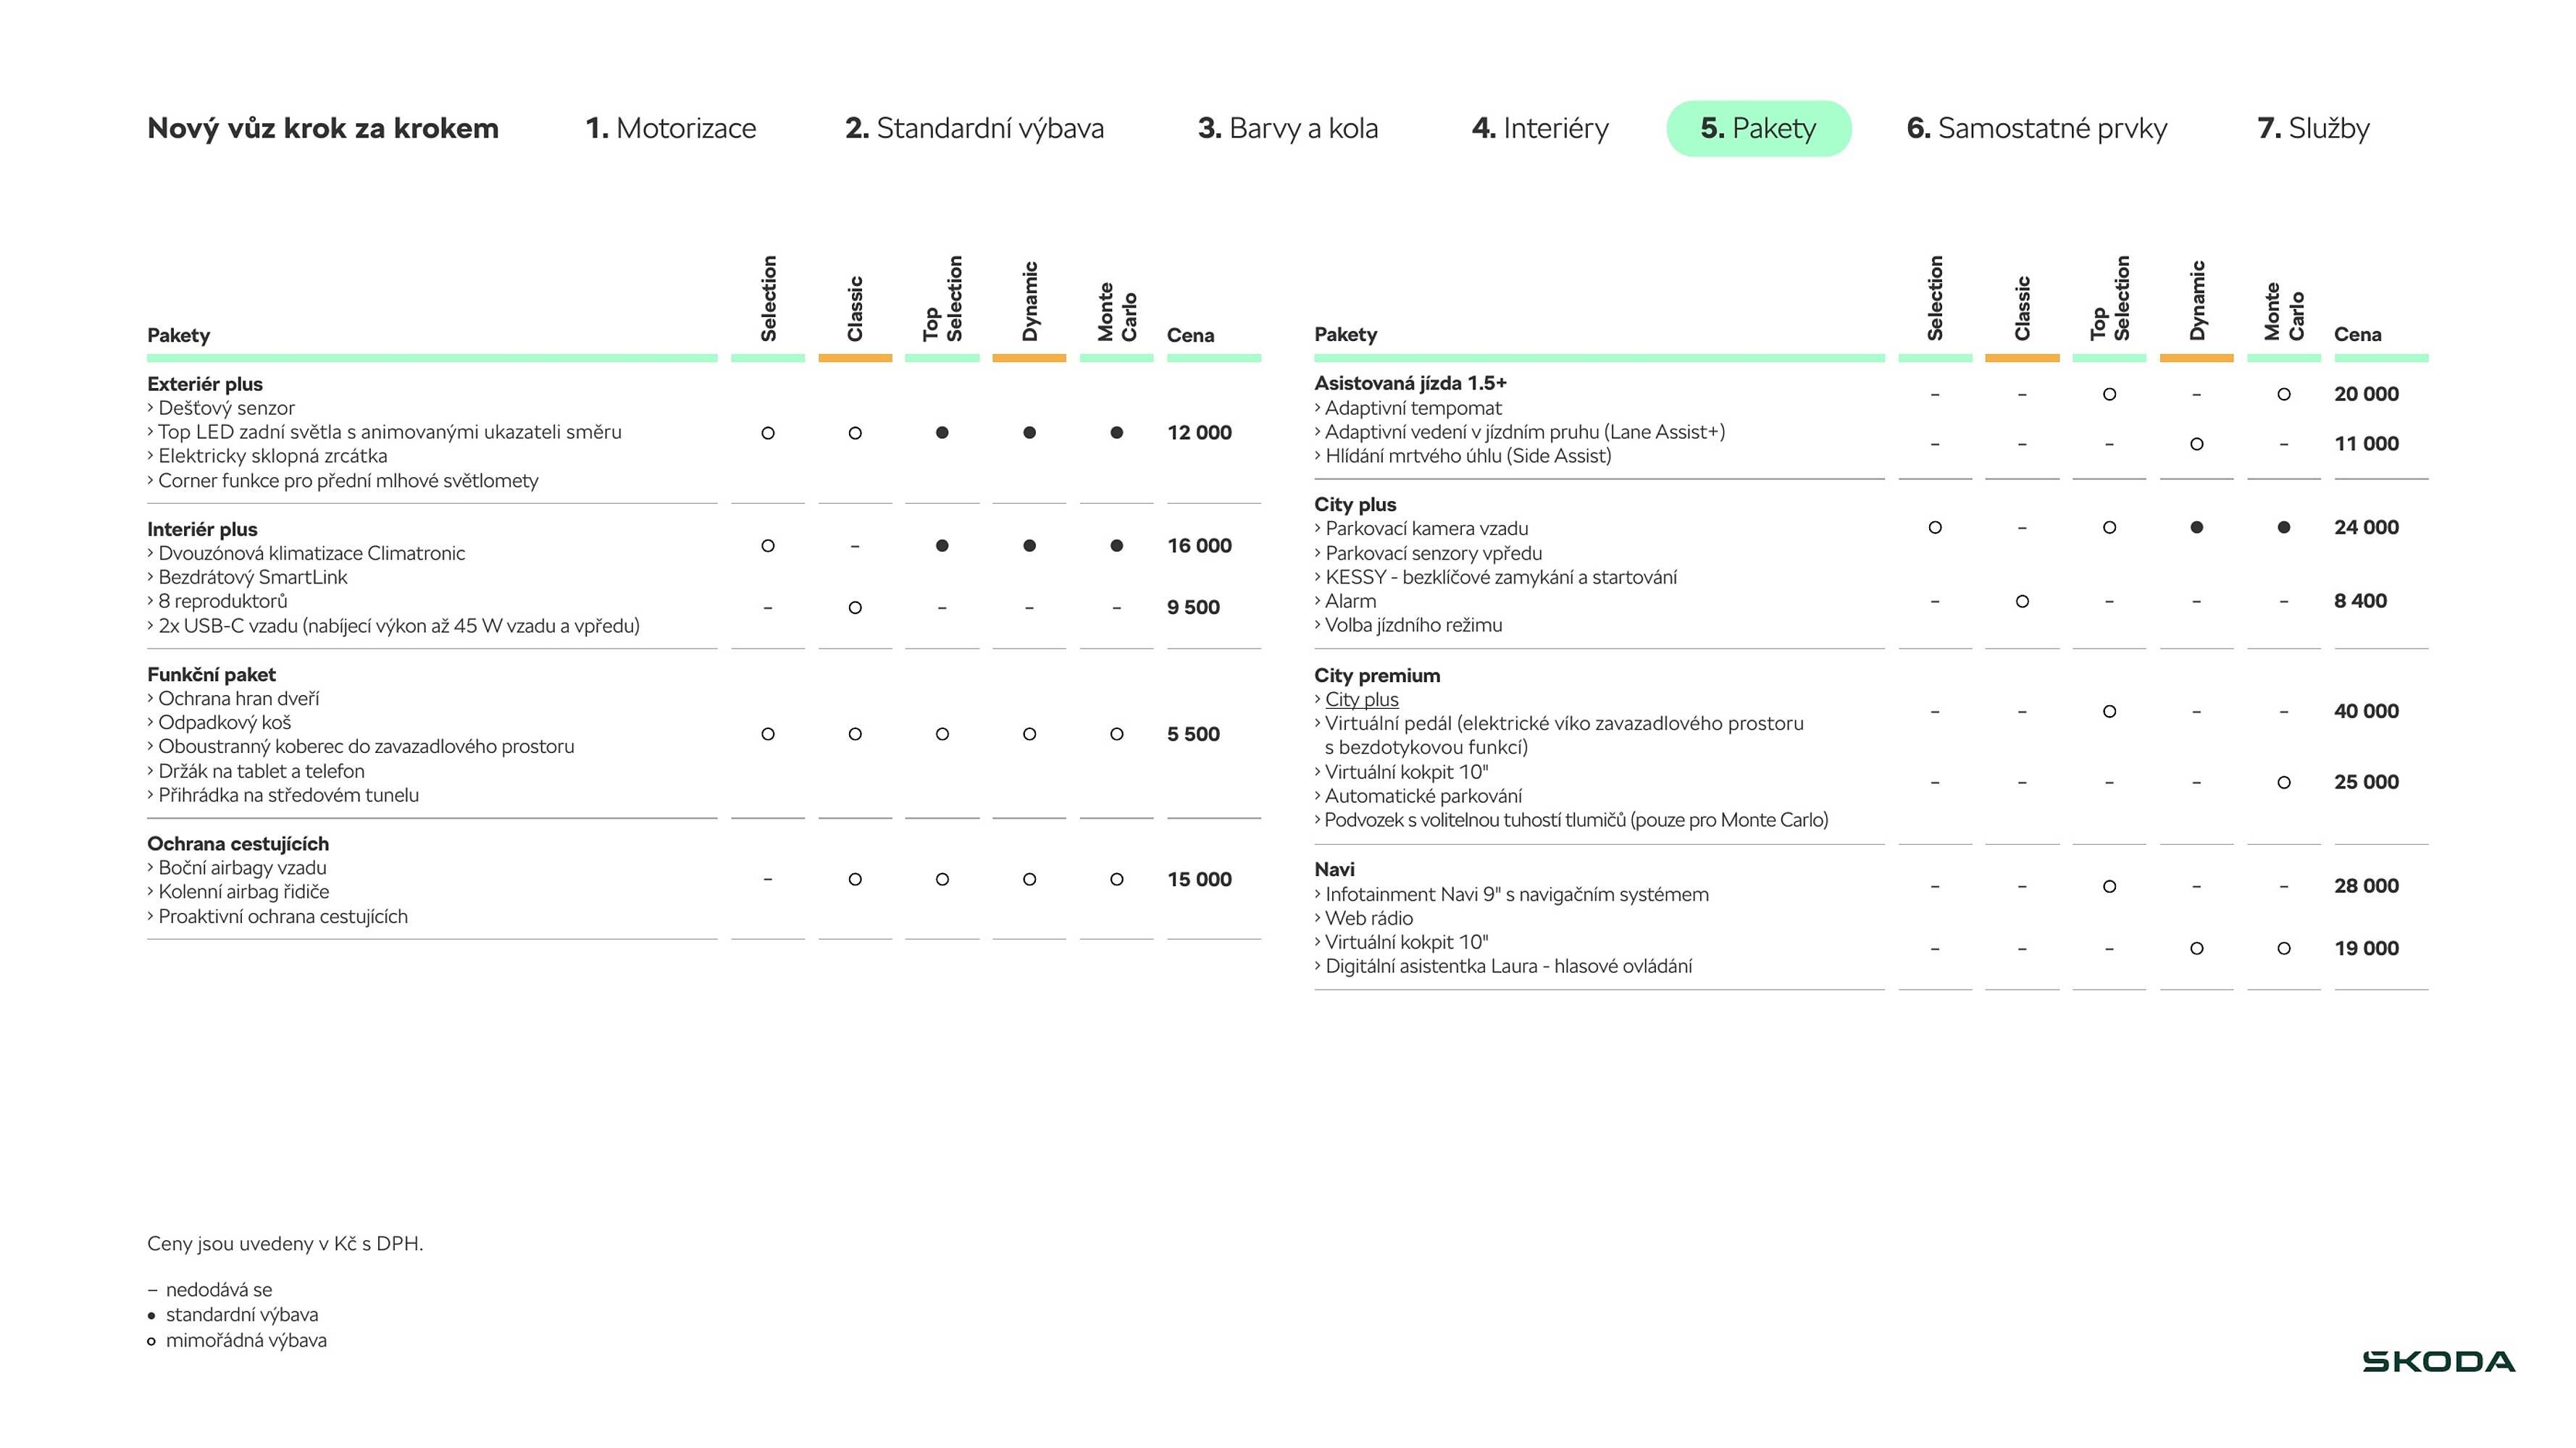Open the 1. Motorizace tab
This screenshot has height=1448, width=2576.
point(670,128)
